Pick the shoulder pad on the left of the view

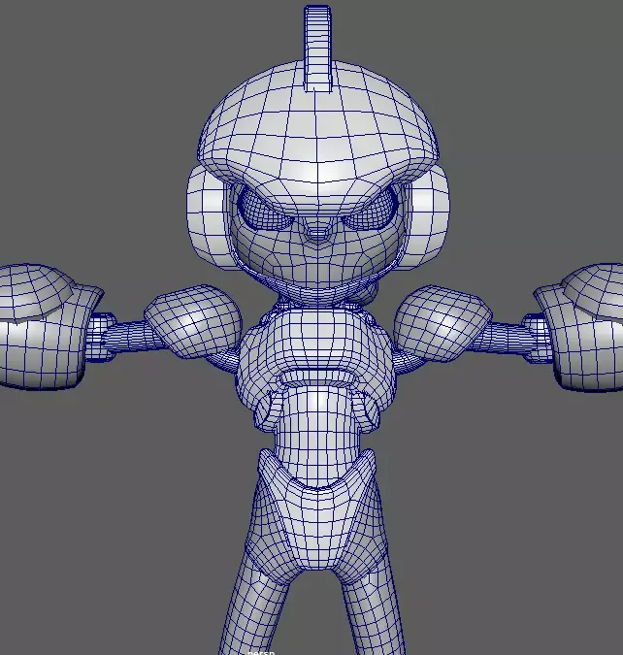pyautogui.click(x=193, y=321)
